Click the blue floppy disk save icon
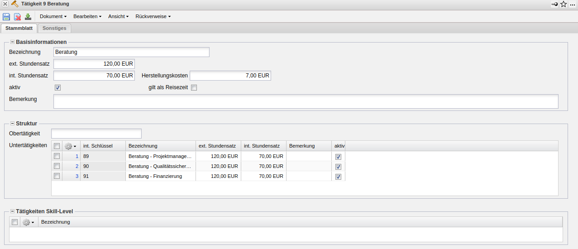The width and height of the screenshot is (578, 249). (6, 17)
